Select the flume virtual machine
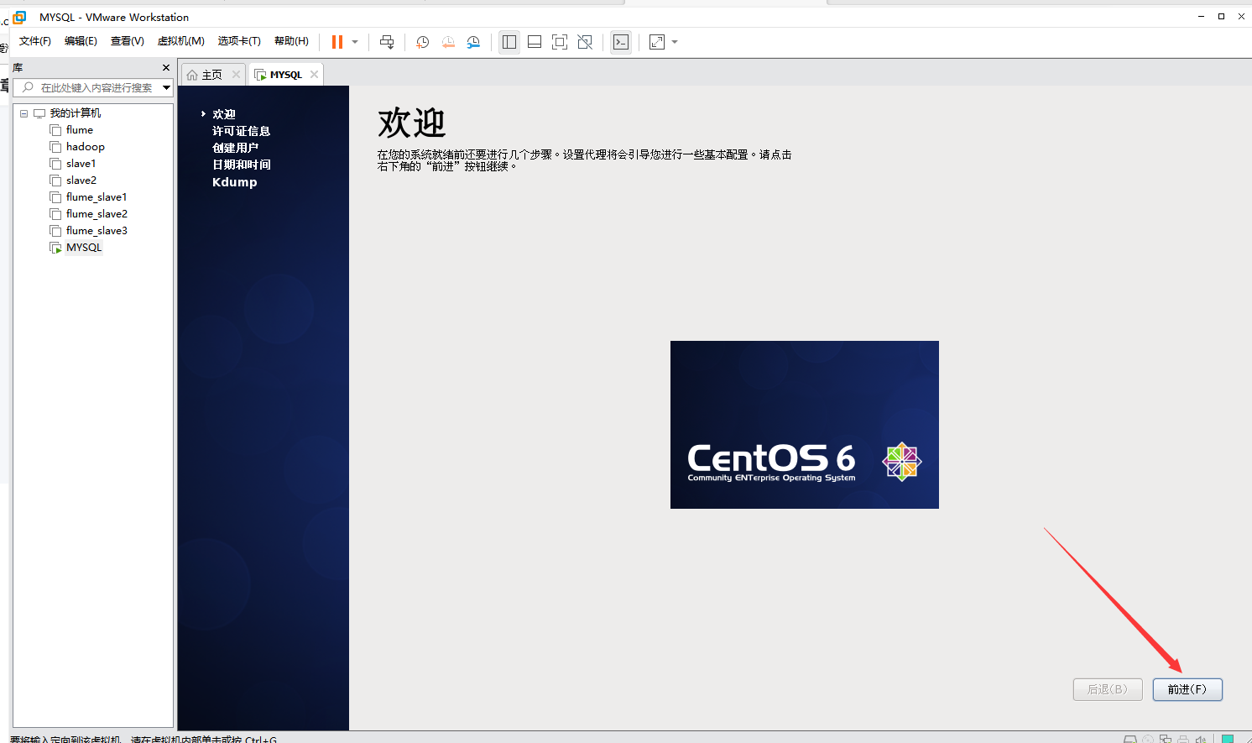 point(80,130)
